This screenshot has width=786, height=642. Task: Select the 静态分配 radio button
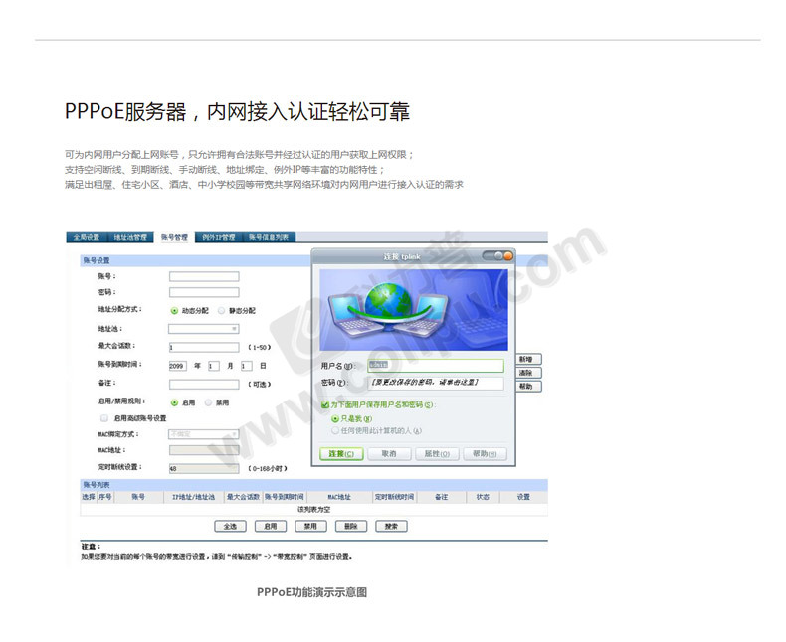coord(220,310)
